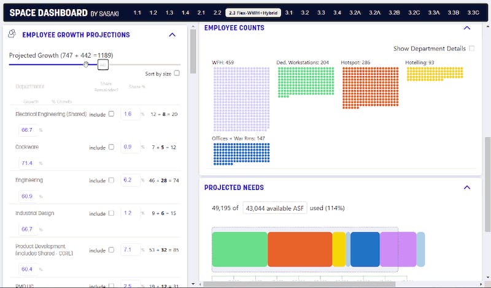Edit the Cookware growth percent 71.4 field
This screenshot has width=491, height=288.
coord(27,164)
